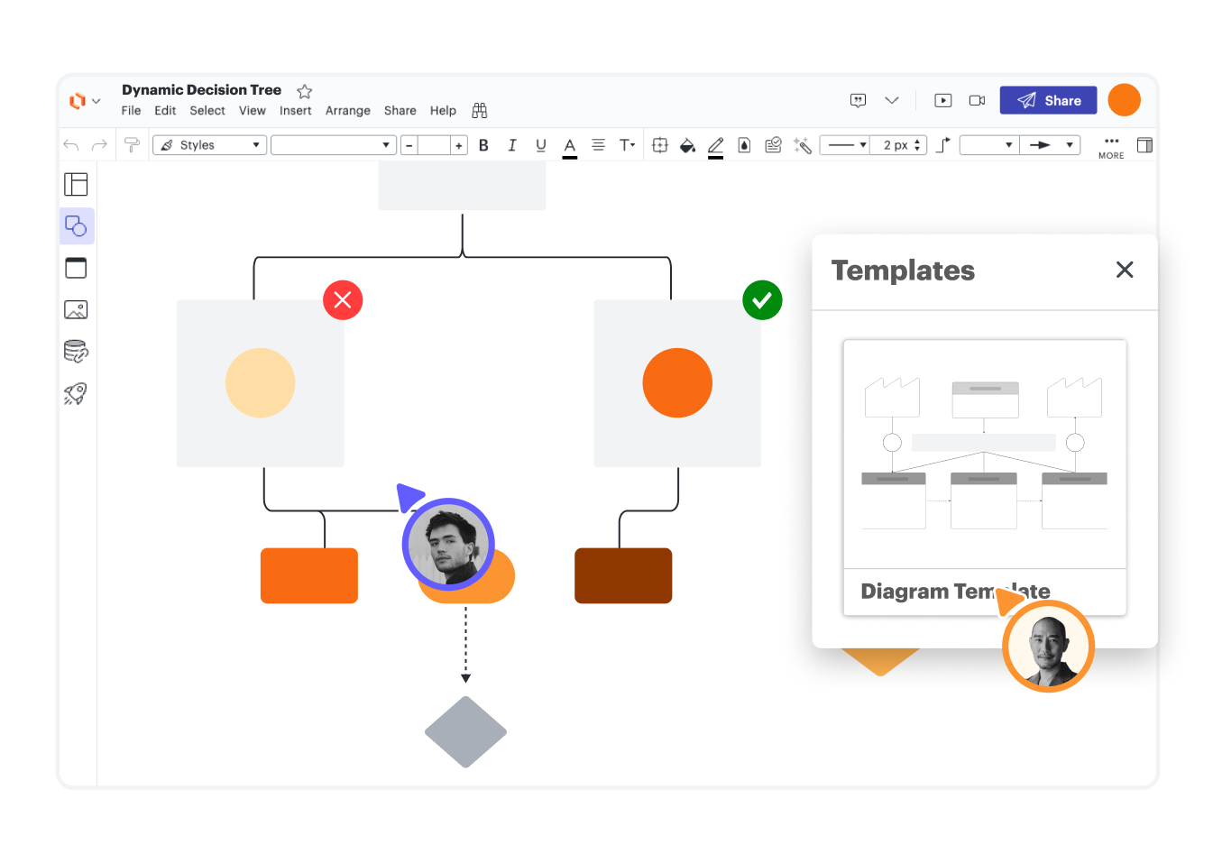Screen dimensions: 1213x863
Task: Toggle underline text formatting
Action: point(541,145)
